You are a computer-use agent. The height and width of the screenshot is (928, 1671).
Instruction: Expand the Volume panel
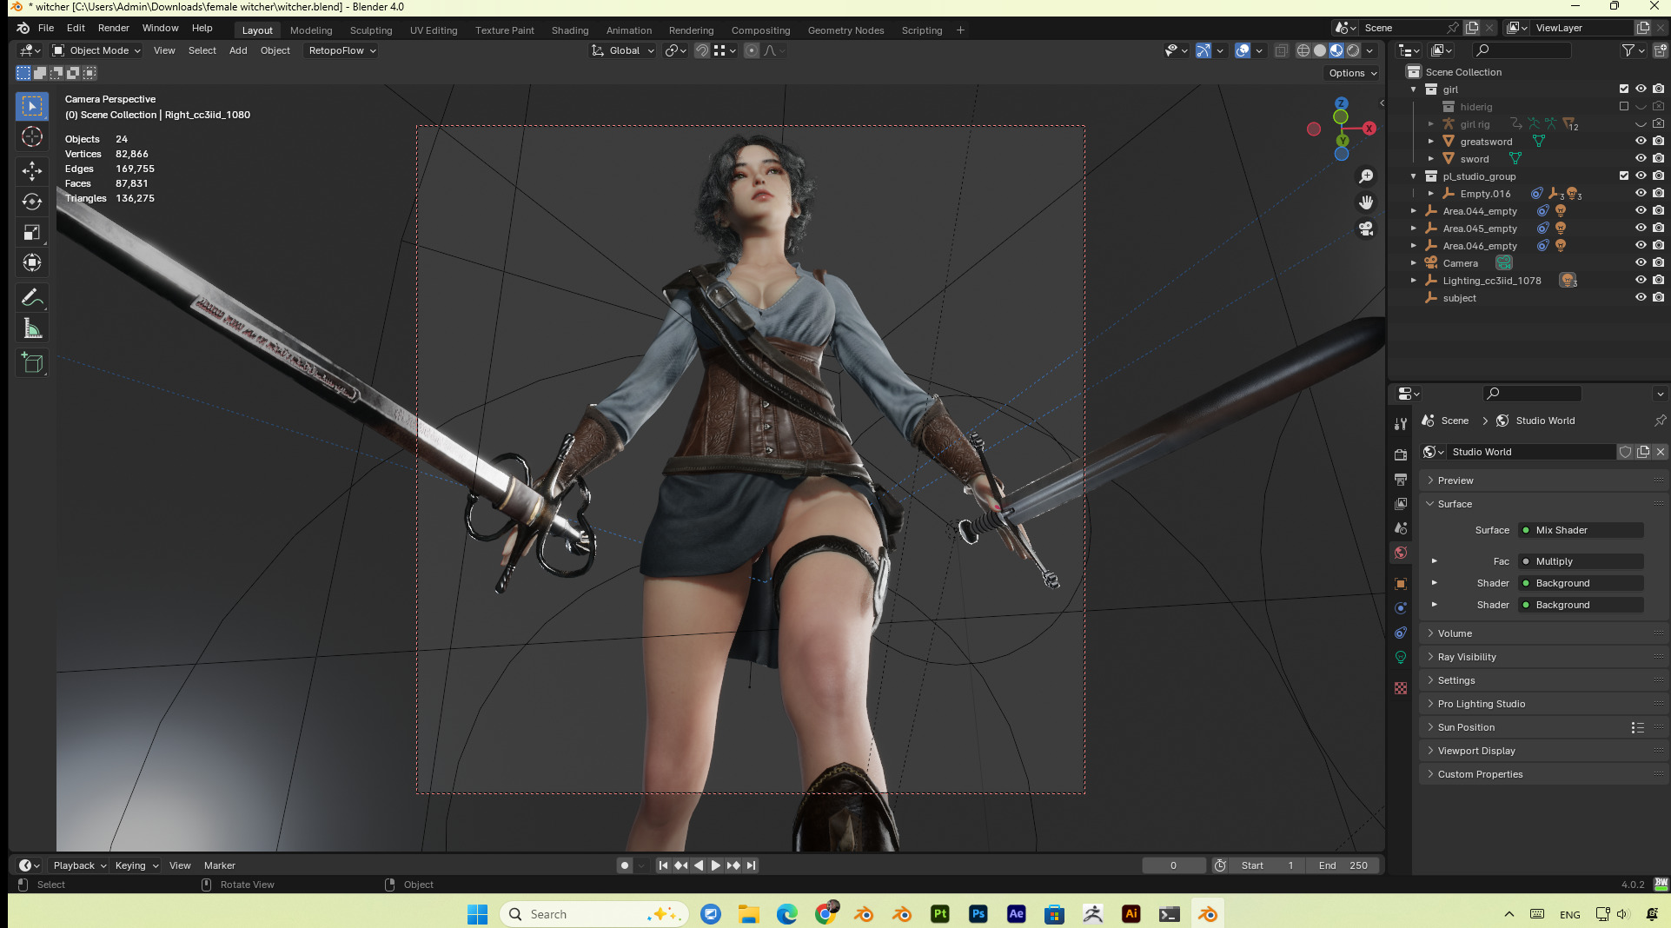pyautogui.click(x=1543, y=633)
